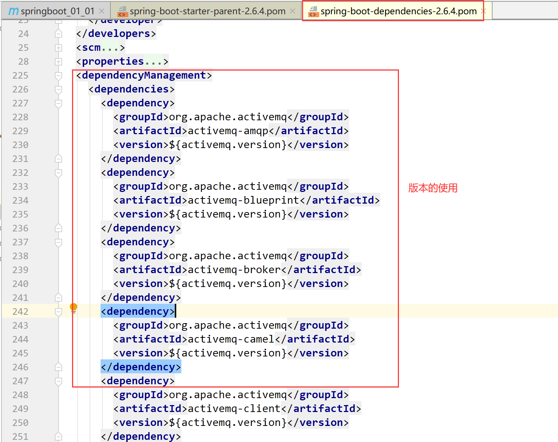Click the collapsed scm... placeholder text
This screenshot has height=442, width=558.
click(110, 48)
